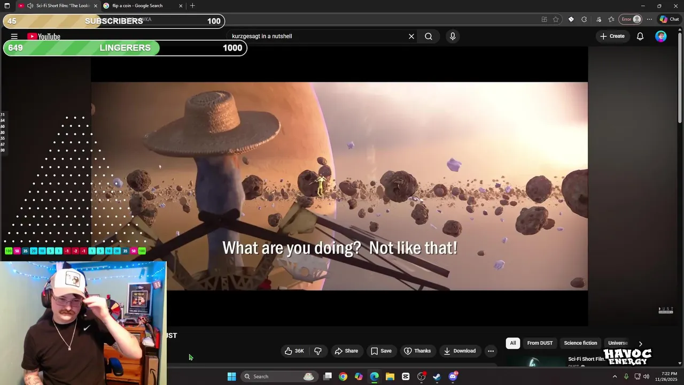
Task: Select the Science fiction chip
Action: 580,343
